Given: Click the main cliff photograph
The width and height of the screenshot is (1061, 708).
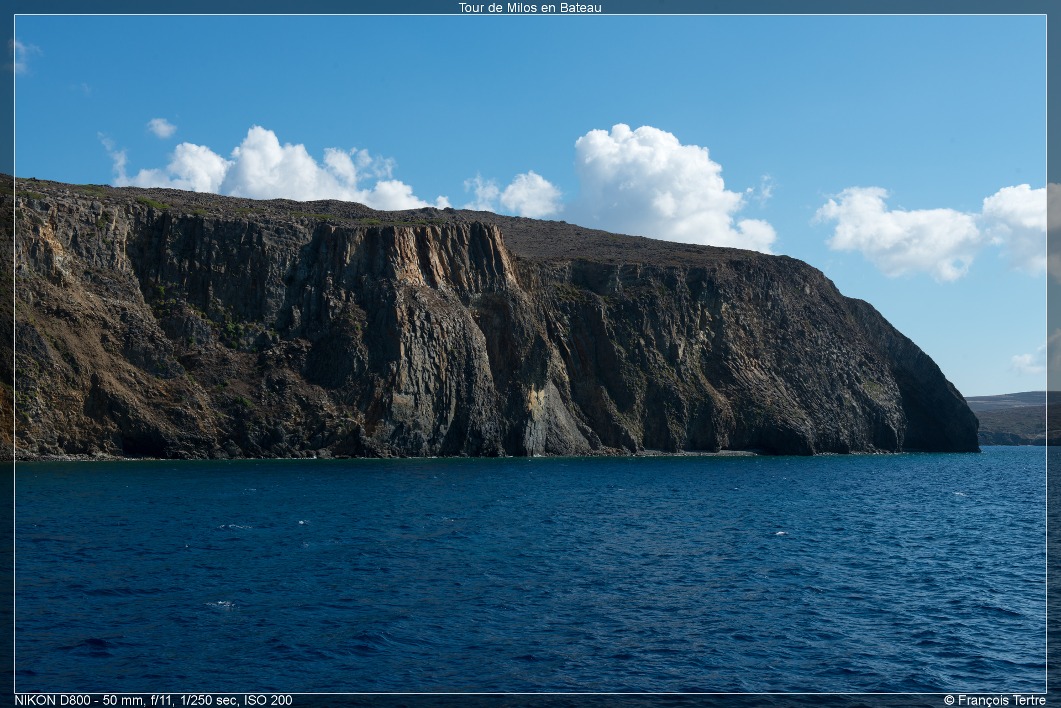Looking at the screenshot, I should coord(530,354).
